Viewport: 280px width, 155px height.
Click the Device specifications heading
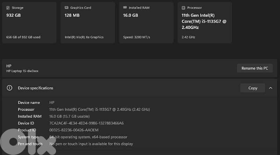click(35, 88)
